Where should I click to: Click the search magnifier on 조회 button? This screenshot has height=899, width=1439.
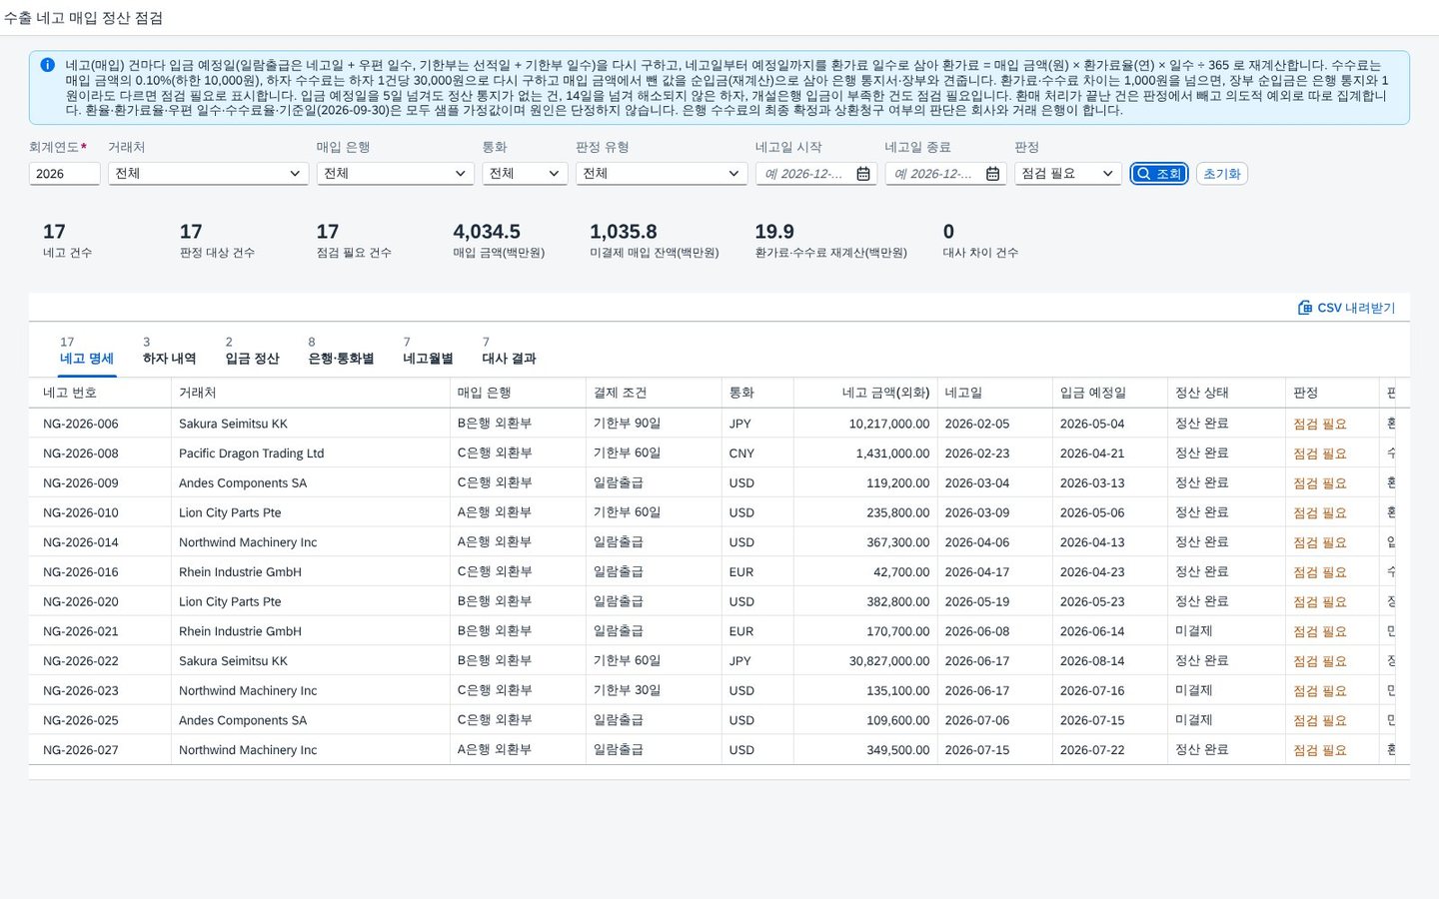click(1144, 174)
